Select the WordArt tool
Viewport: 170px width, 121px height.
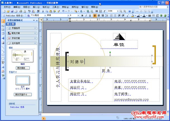(x=3, y=38)
